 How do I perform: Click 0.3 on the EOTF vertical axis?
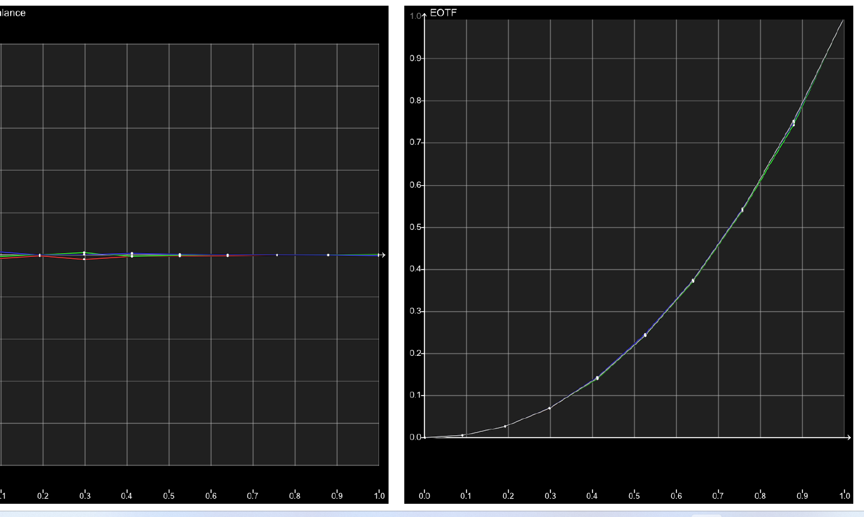coord(415,312)
